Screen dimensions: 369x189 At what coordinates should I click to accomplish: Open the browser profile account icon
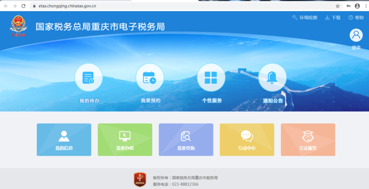[357, 6]
